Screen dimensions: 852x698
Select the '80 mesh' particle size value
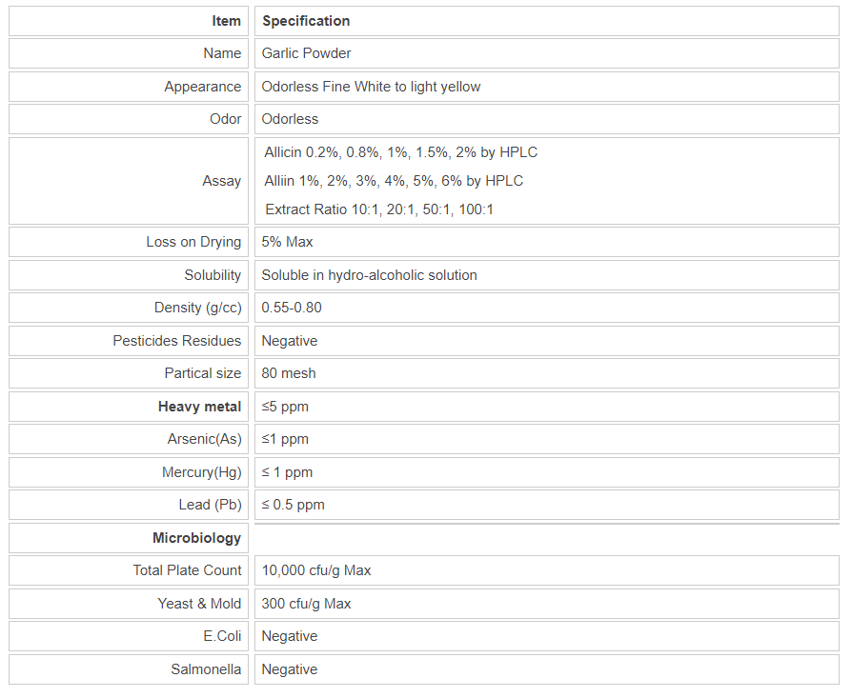click(289, 373)
